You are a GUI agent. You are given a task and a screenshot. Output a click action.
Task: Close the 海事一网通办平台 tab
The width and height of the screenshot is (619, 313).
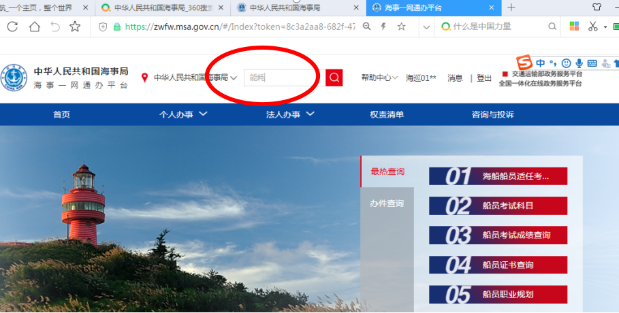(x=492, y=7)
